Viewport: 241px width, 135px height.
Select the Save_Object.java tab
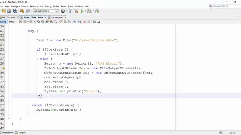point(33,17)
